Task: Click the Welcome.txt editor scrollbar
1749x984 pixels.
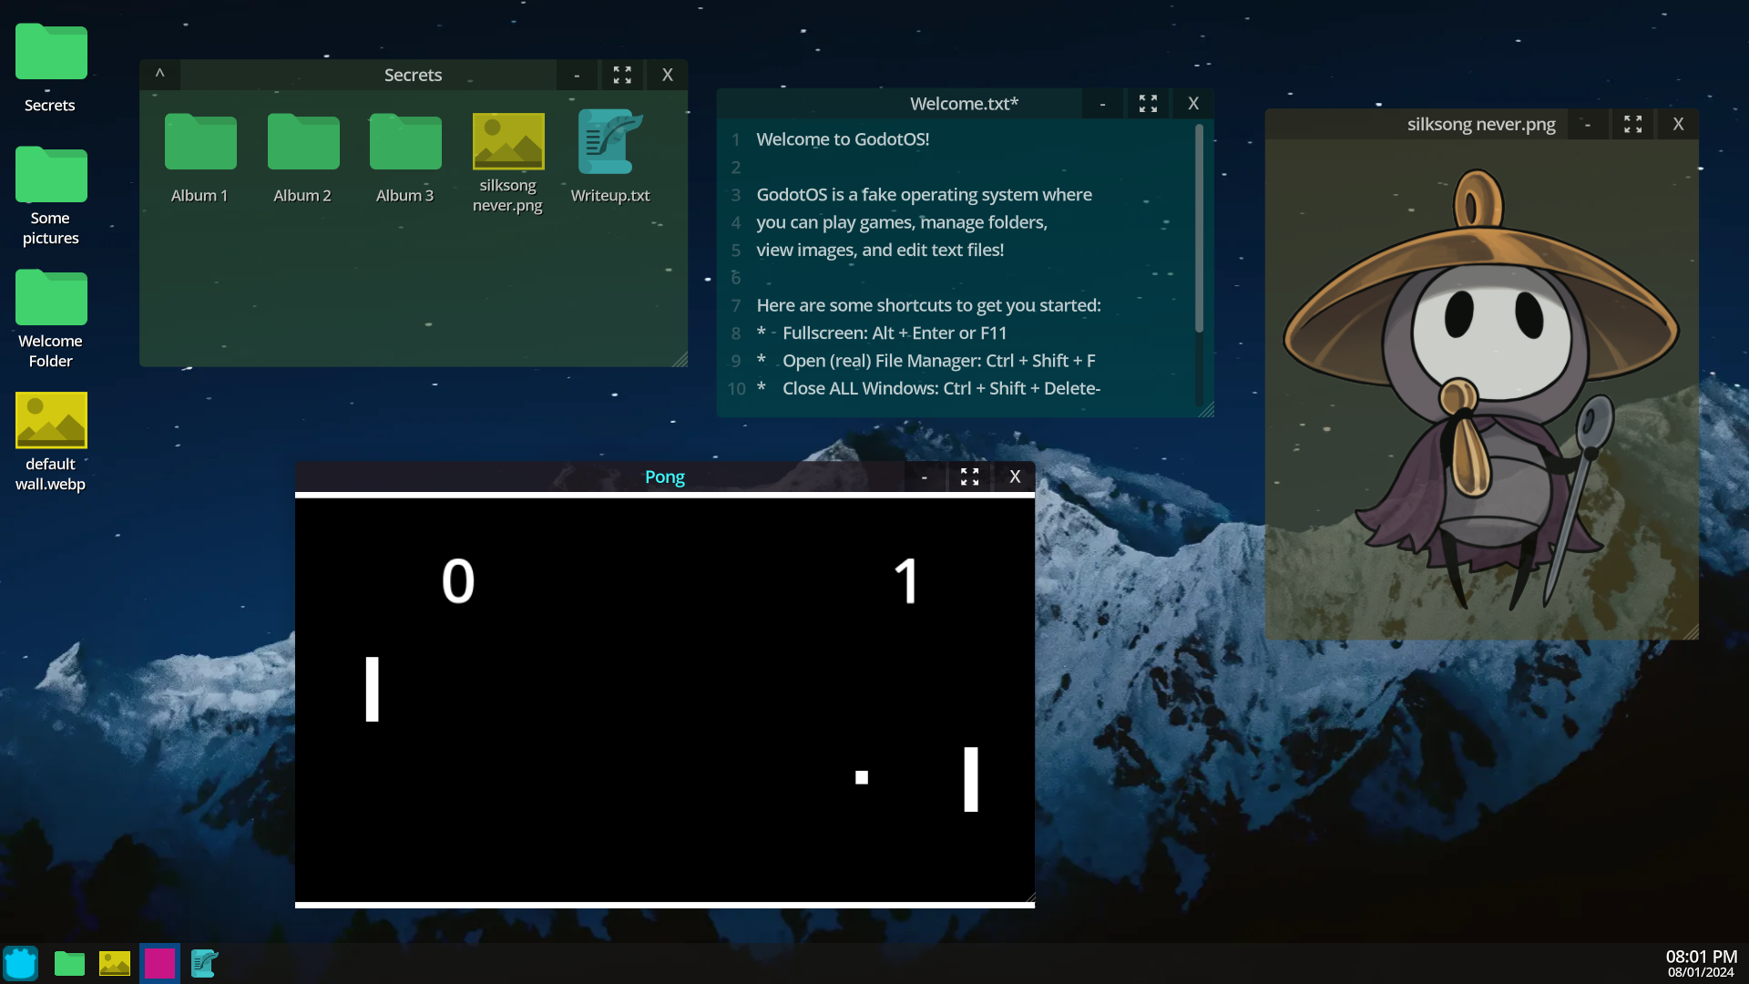Action: click(1199, 228)
